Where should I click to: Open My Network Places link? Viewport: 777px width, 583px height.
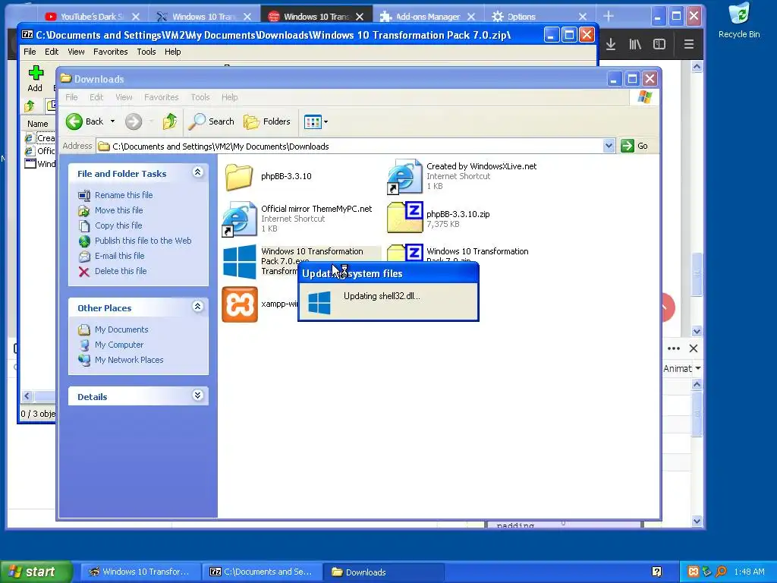pos(129,360)
